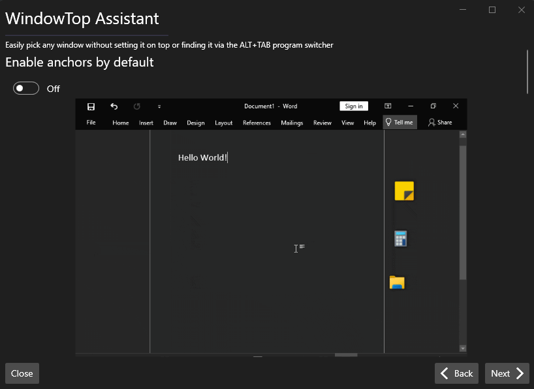This screenshot has width=534, height=389.
Task: Open the Draw tab
Action: click(170, 123)
